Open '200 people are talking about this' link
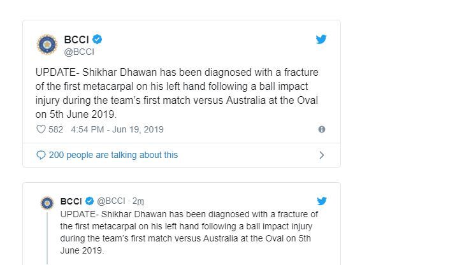The image size is (455, 265). 113,155
